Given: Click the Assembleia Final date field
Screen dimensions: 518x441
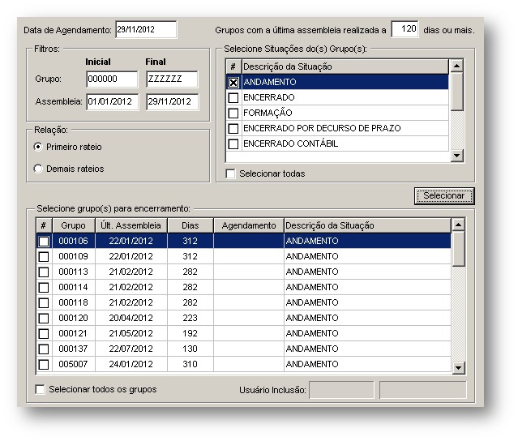Looking at the screenshot, I should pos(173,101).
